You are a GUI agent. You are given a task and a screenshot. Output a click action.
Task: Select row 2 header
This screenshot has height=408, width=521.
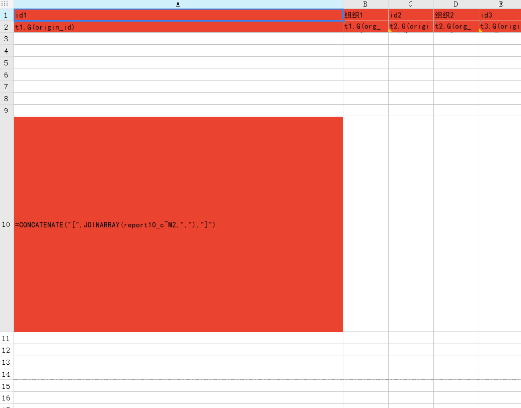(x=7, y=27)
